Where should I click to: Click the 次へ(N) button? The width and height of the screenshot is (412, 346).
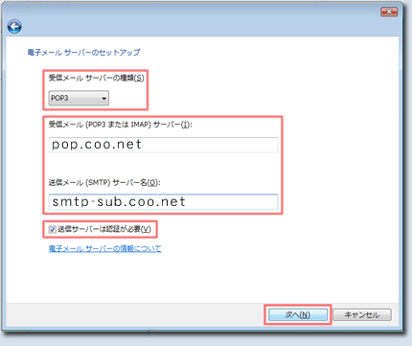tap(298, 315)
